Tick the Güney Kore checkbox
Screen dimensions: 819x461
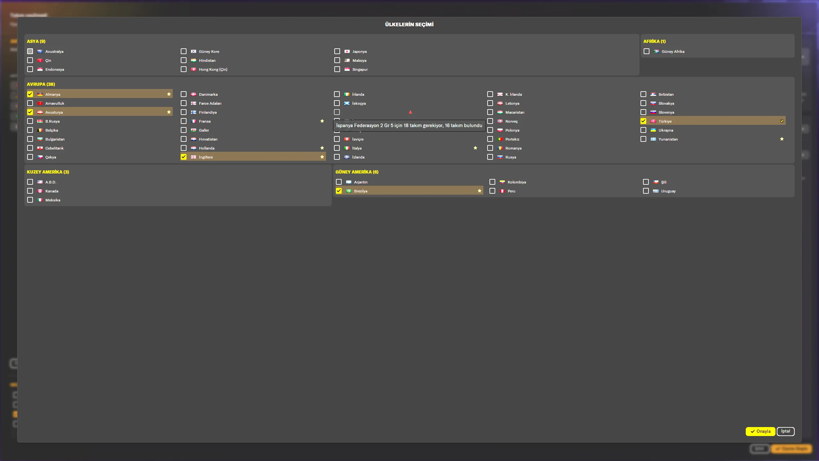tap(184, 51)
